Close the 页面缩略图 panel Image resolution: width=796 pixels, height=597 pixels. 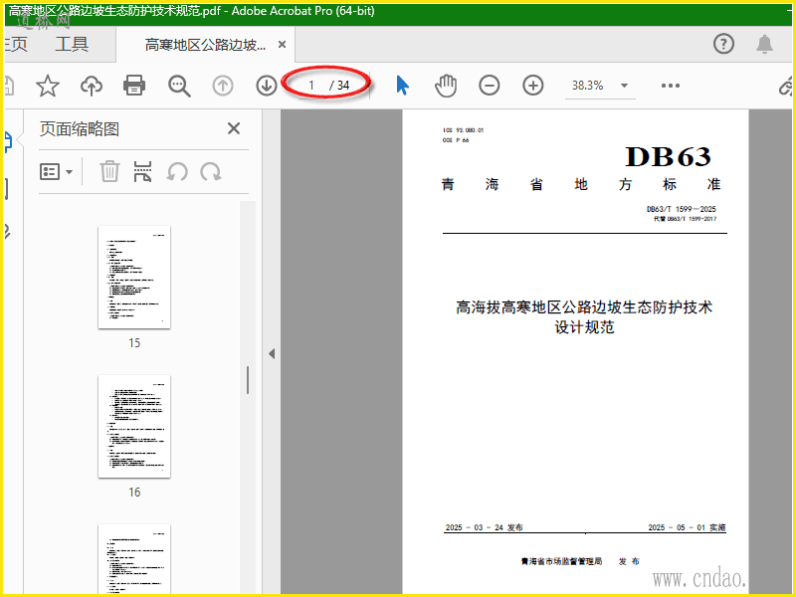pyautogui.click(x=234, y=128)
